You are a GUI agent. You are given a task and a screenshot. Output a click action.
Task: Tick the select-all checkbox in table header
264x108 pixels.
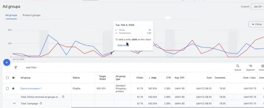coord(7,78)
